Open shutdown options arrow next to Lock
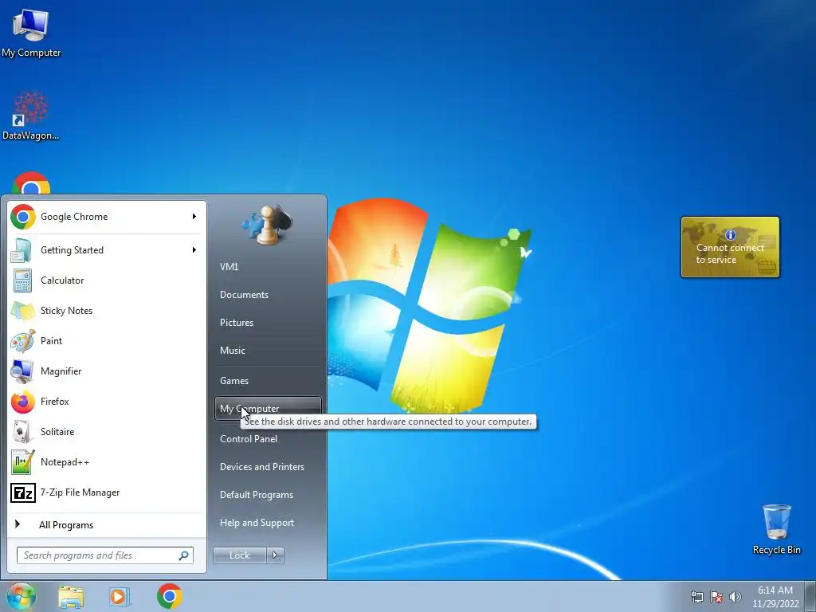 pos(275,555)
